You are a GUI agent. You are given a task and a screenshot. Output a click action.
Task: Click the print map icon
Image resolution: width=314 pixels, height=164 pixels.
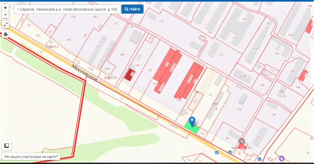(x=5, y=34)
